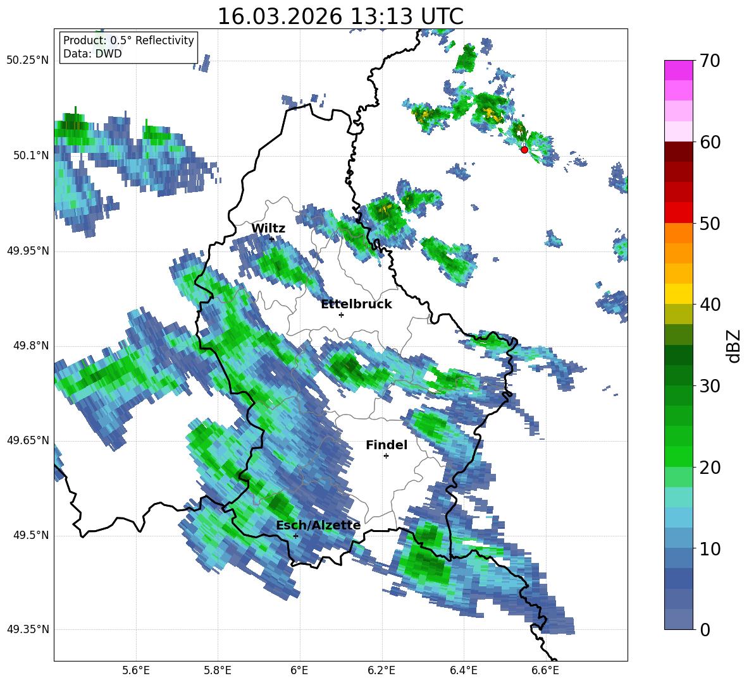
Task: Click the 49.35°N latitude tick label
Action: click(28, 629)
